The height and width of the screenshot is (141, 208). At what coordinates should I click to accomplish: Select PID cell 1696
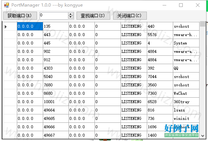click(x=160, y=127)
